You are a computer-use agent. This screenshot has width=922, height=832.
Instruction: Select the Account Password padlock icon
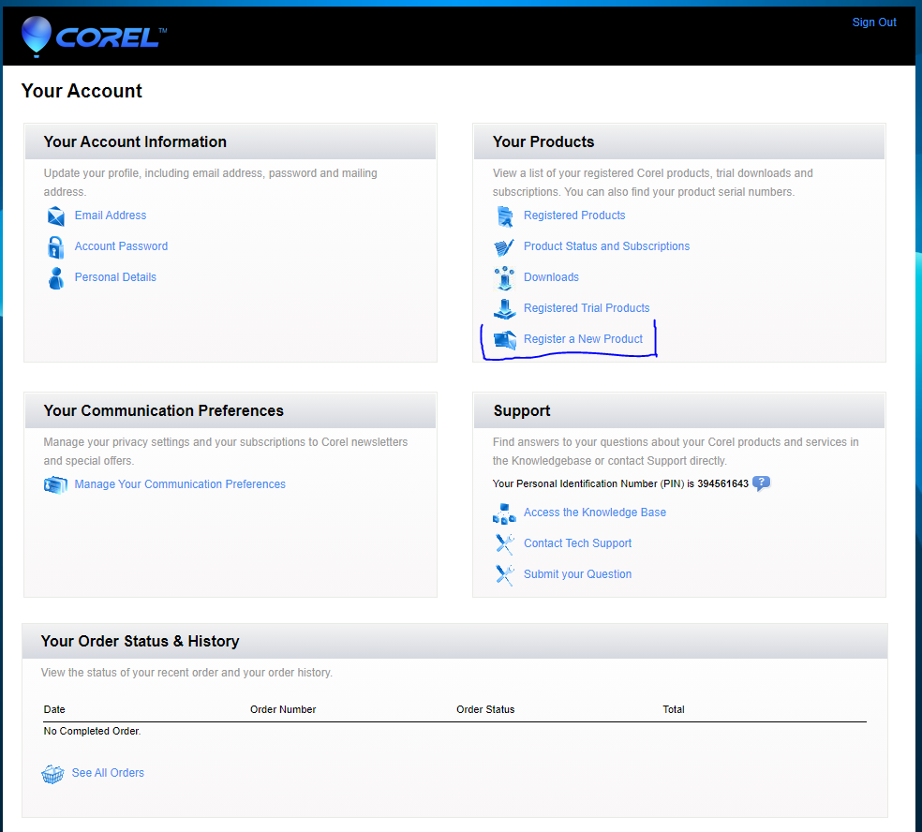pos(55,246)
